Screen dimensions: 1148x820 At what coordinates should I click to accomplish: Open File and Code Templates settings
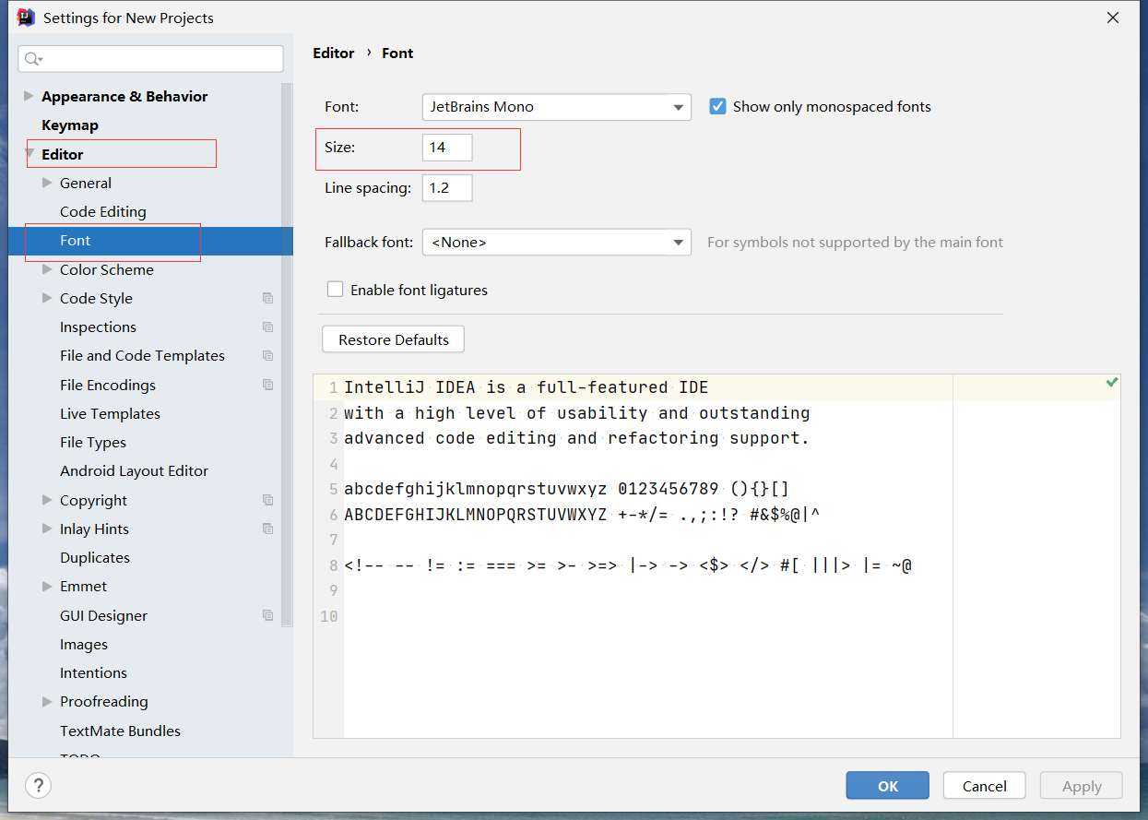(142, 355)
